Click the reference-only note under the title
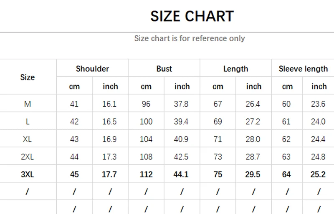 [189, 38]
